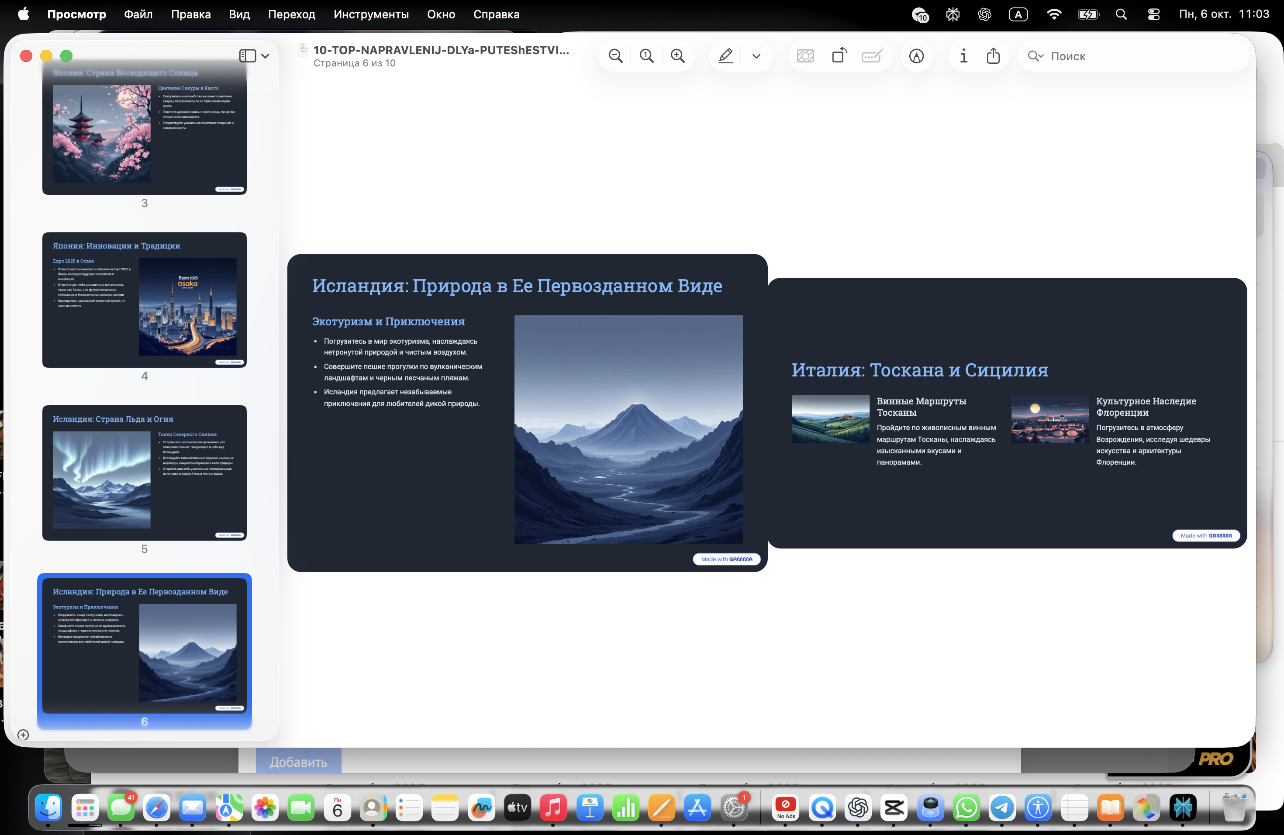This screenshot has width=1284, height=835.
Task: Click the share document icon
Action: (x=993, y=56)
